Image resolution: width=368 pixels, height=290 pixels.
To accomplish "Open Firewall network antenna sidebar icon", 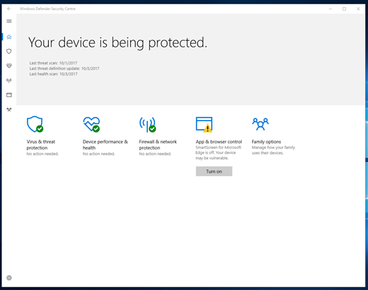I will [x=9, y=81].
